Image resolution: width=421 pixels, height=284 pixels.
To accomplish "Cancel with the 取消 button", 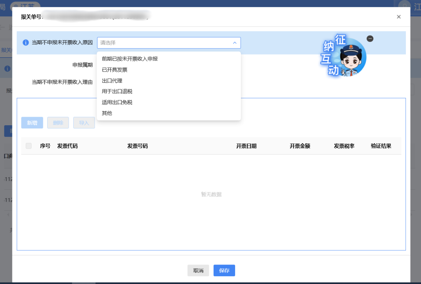I will 198,270.
